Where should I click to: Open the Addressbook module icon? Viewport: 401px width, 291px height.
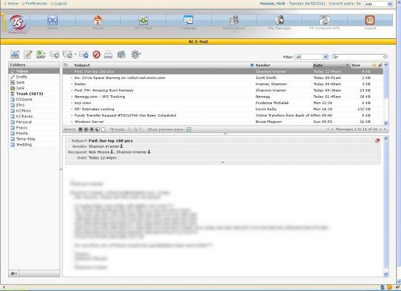coord(234,20)
